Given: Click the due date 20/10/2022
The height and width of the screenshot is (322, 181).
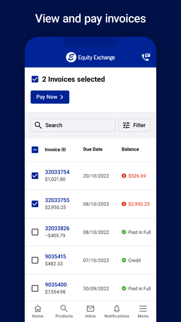Looking at the screenshot, I should pos(96,176).
